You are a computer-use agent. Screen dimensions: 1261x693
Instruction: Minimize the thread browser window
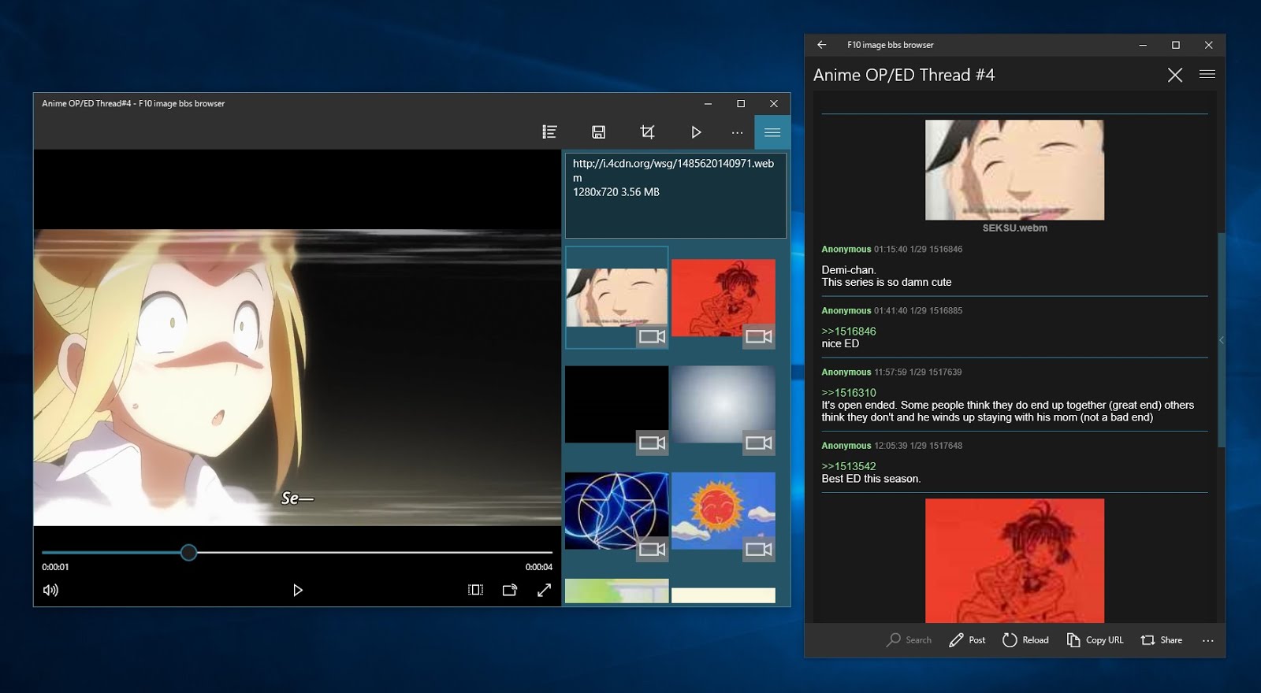point(1142,45)
